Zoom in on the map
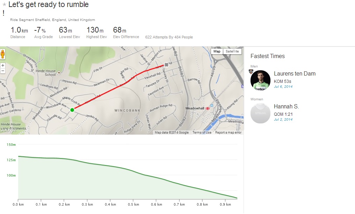The width and height of the screenshot is (355, 214). [3, 65]
